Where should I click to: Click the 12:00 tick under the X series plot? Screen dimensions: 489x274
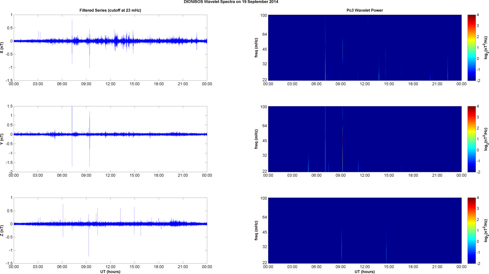110,84
